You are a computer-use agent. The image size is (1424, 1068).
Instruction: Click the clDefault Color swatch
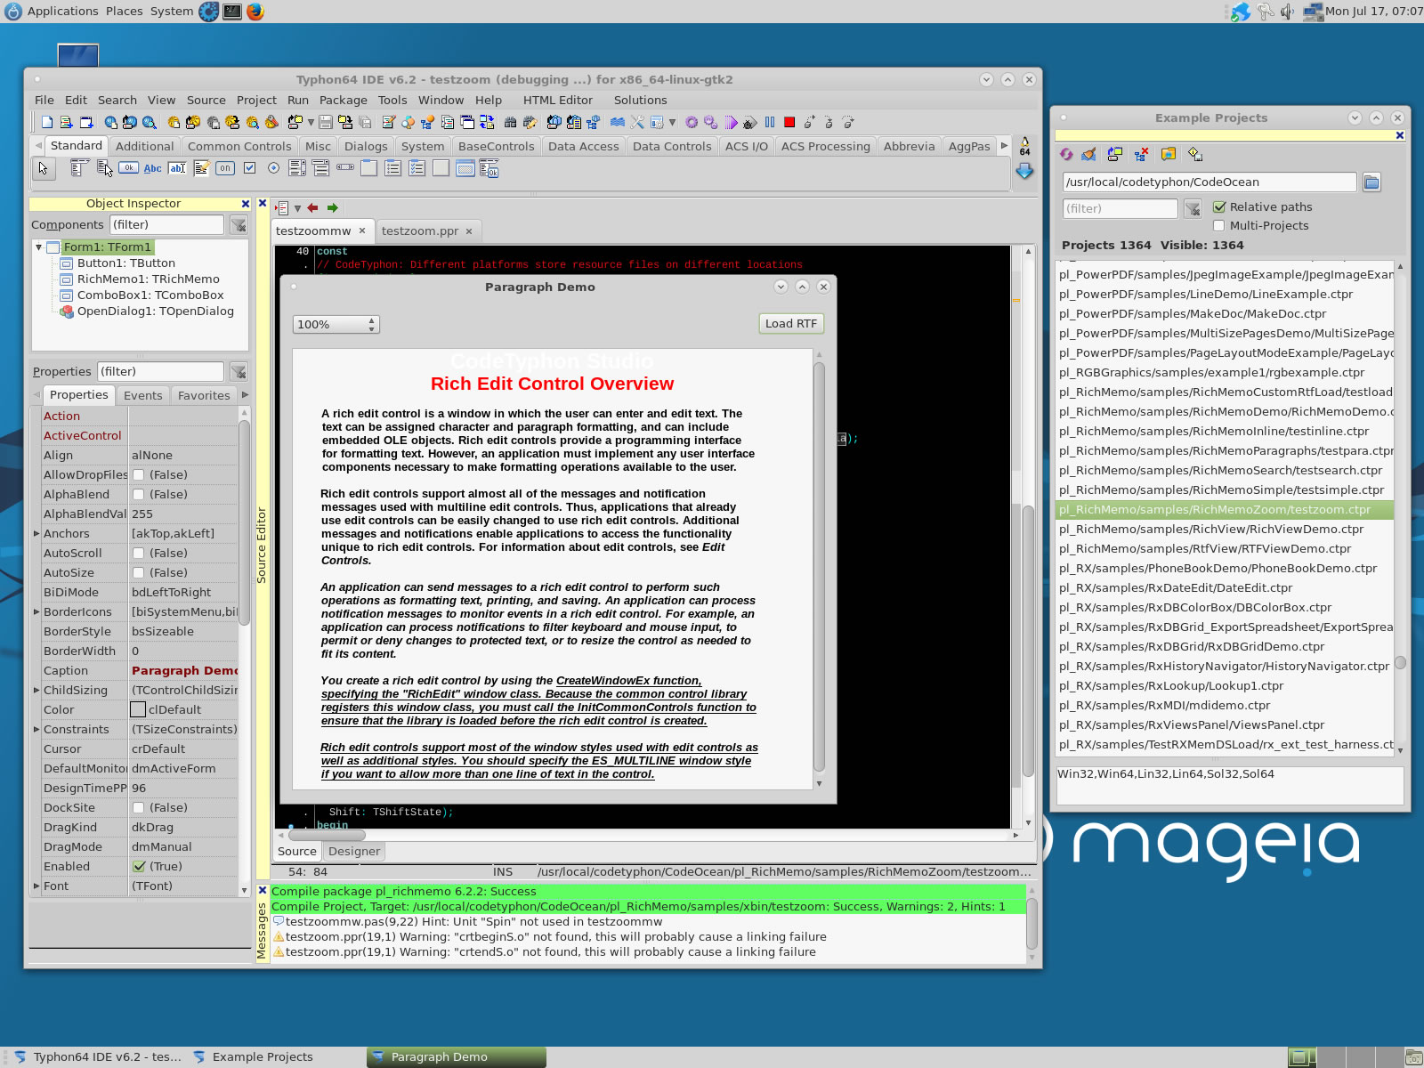(138, 709)
